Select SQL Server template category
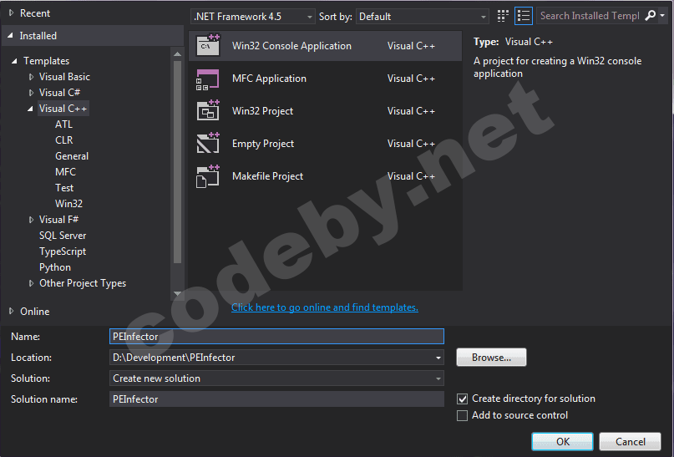The height and width of the screenshot is (457, 674). [63, 236]
